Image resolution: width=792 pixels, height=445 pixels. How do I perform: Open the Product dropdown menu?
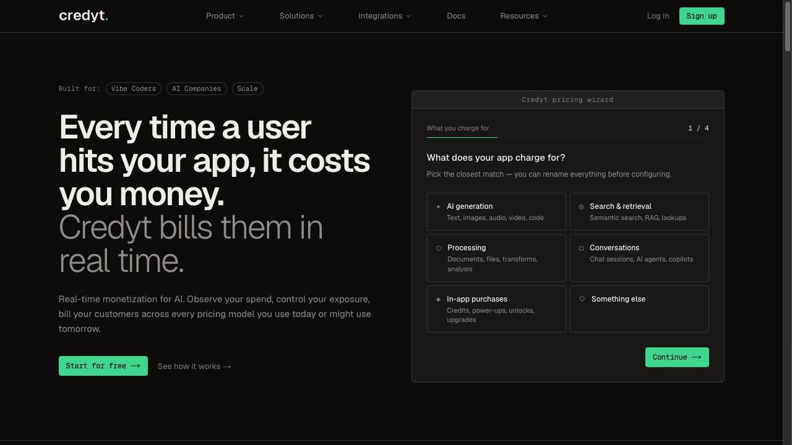[x=225, y=16]
